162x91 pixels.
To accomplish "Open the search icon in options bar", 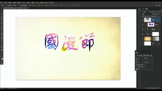I will [x=156, y=5].
